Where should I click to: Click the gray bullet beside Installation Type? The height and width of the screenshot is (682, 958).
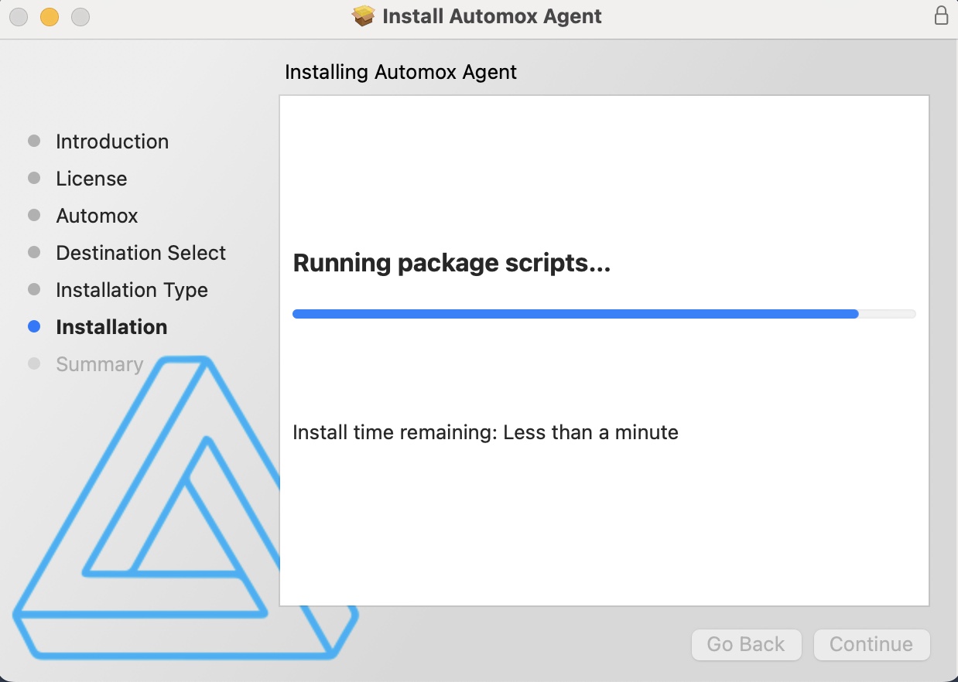click(34, 290)
